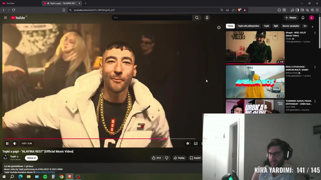Click the search magnifier button
The image size is (321, 180).
(197, 17)
